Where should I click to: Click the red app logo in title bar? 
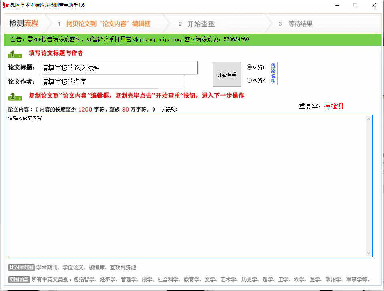(5, 5)
